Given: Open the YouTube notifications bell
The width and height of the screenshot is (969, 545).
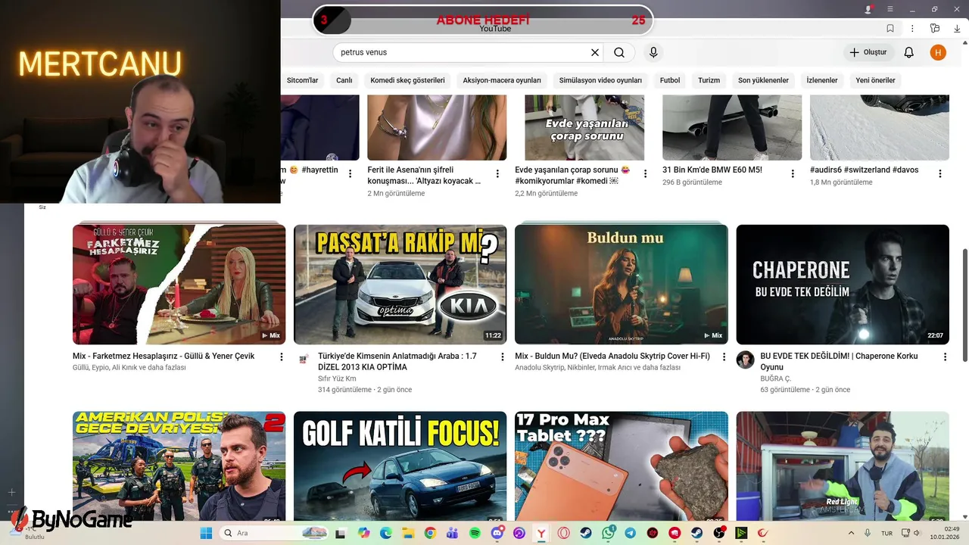Looking at the screenshot, I should (x=909, y=52).
